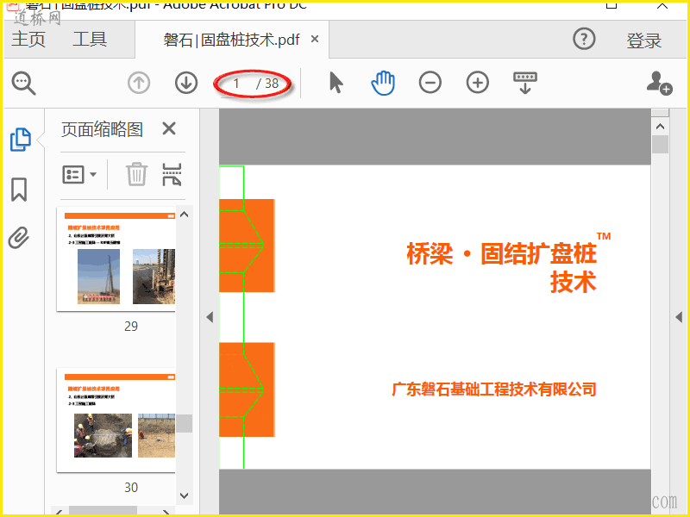Screen dimensions: 690x517
Task: Click the current page number field
Action: (x=236, y=83)
